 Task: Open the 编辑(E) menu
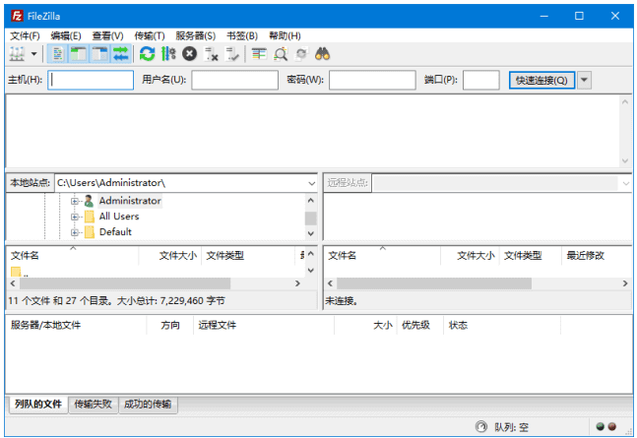coord(66,35)
